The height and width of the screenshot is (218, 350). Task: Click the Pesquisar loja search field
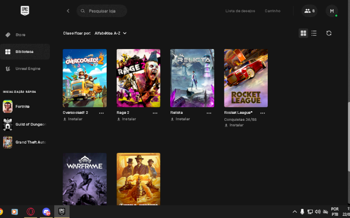pyautogui.click(x=105, y=11)
